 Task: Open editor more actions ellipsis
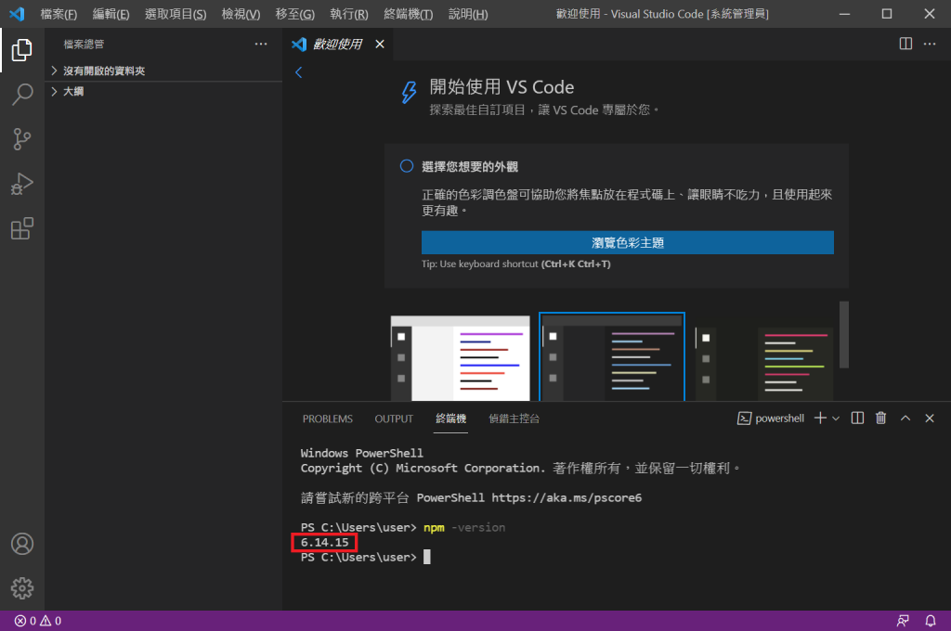pyautogui.click(x=929, y=44)
